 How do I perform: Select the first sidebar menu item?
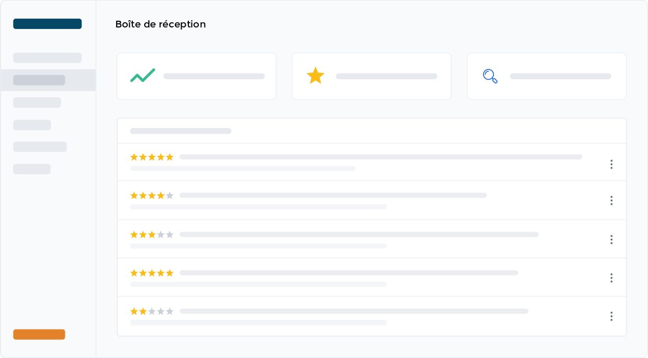click(47, 58)
